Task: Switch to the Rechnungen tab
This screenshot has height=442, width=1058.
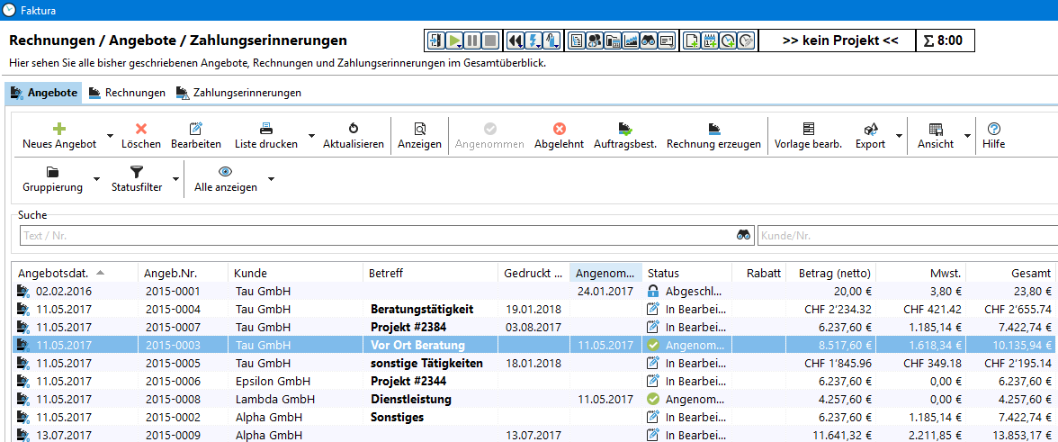Action: 127,93
